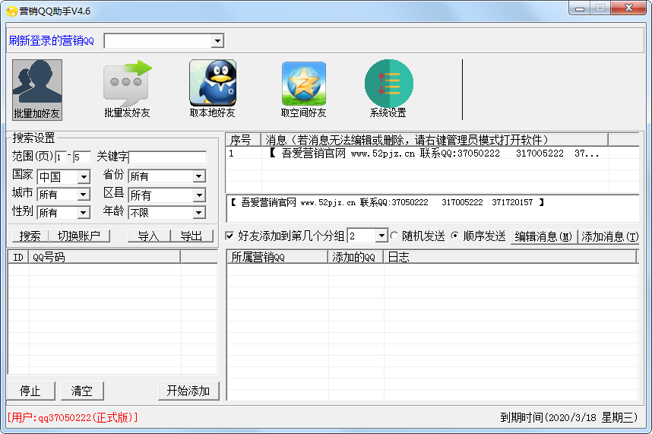Image resolution: width=652 pixels, height=434 pixels.
Task: Click the 搜索 button
Action: (30, 236)
